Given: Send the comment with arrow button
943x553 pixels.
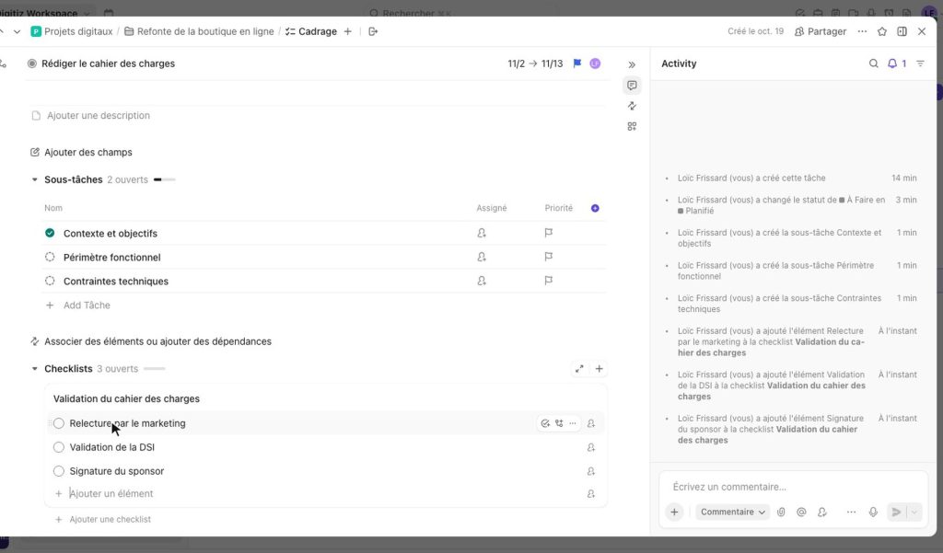Looking at the screenshot, I should 896,513.
